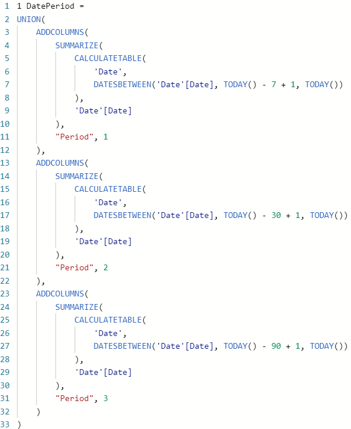Click the last TODAY() on line 17

tap(327, 215)
